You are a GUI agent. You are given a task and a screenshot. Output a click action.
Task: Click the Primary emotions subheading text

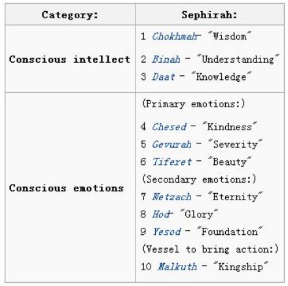tap(193, 104)
